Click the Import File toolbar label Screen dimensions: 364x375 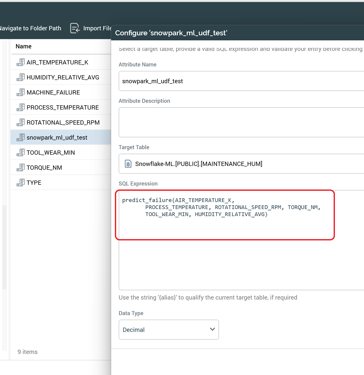(x=97, y=28)
